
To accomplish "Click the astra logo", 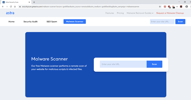I will [x=10, y=13].
